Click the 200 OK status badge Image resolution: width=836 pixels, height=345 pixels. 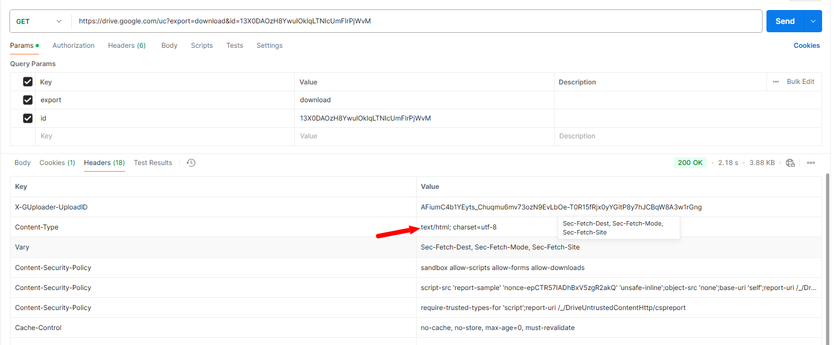click(x=690, y=163)
